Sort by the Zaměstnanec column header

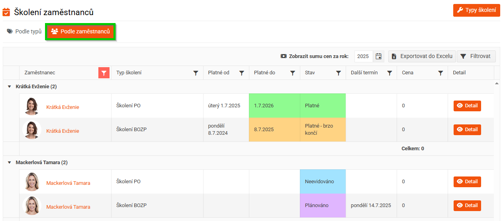(x=40, y=73)
